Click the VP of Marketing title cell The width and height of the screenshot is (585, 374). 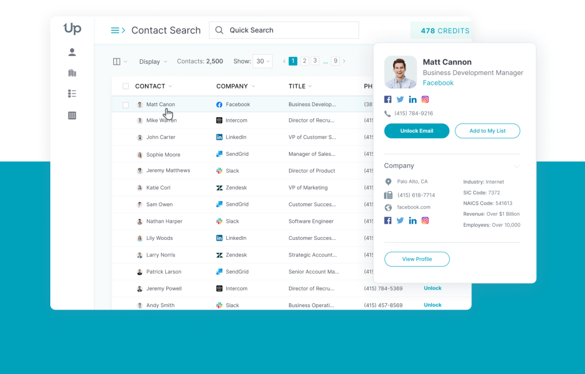tap(308, 188)
